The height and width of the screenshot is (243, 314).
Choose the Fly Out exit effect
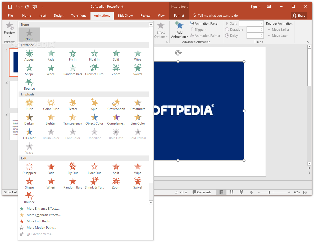click(73, 169)
